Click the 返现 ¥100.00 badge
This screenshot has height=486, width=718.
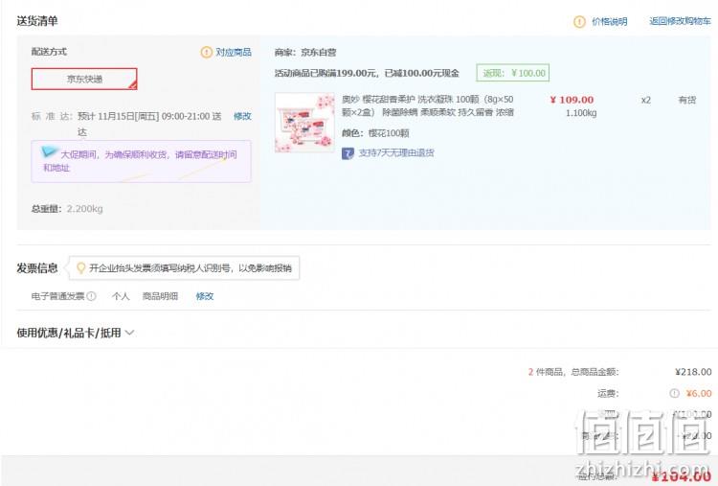(x=513, y=73)
